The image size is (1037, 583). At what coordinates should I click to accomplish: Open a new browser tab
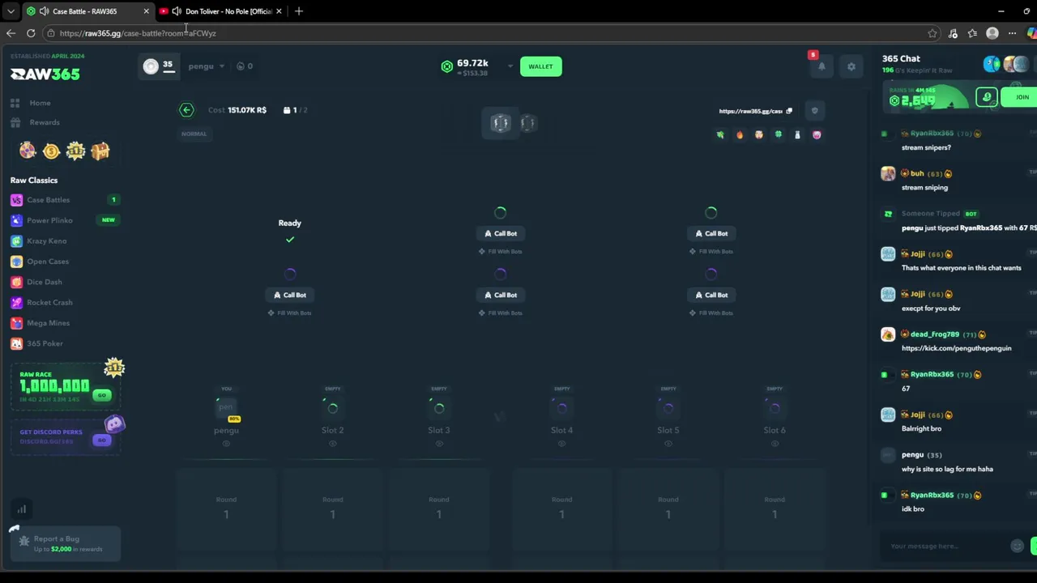coord(299,11)
